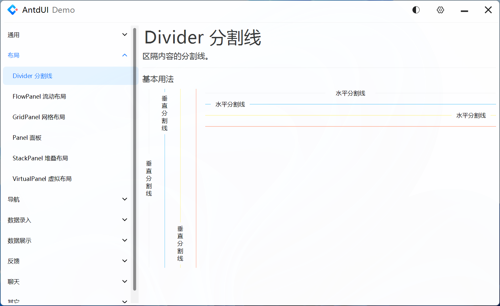
Task: Click the sidebar scrollbar thumb
Action: coord(134,157)
